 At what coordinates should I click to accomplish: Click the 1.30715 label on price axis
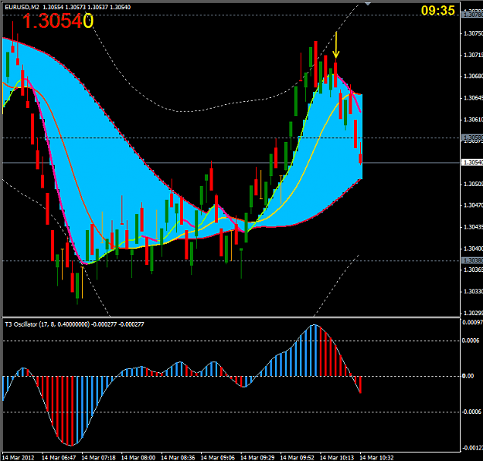(x=473, y=55)
